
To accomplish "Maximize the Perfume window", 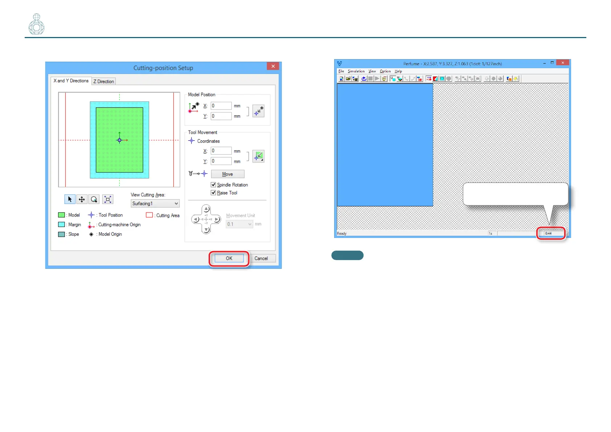I will click(x=552, y=63).
